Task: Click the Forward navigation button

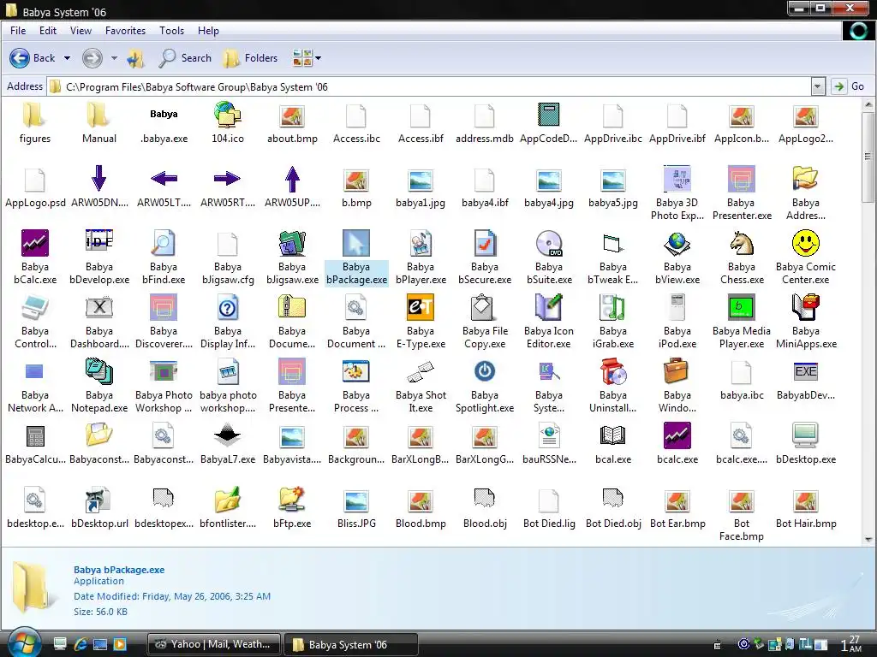Action: tap(92, 58)
